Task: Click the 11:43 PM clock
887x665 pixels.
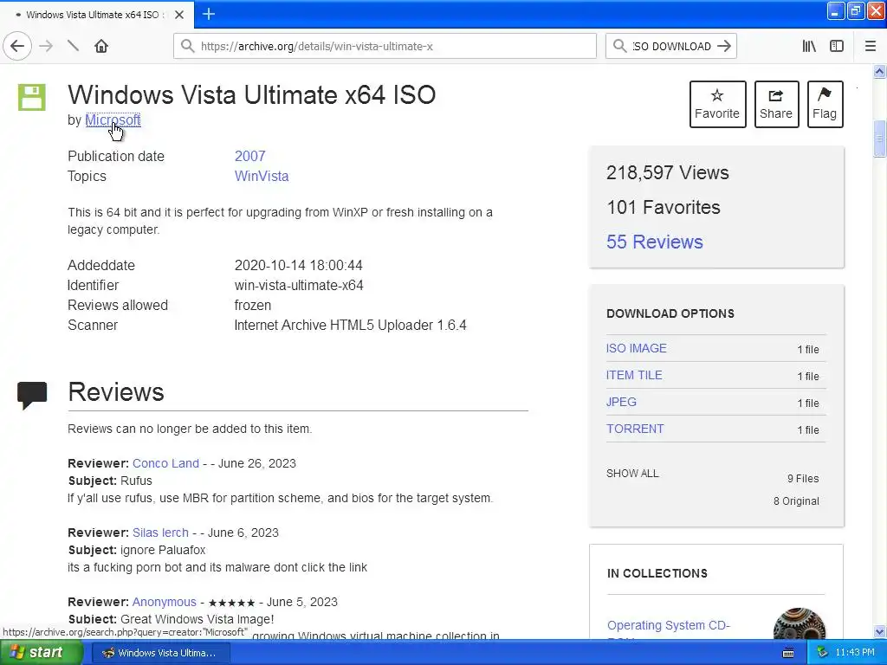Action: point(855,653)
